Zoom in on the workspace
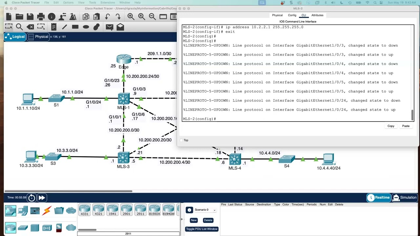The image size is (420, 236). [131, 16]
